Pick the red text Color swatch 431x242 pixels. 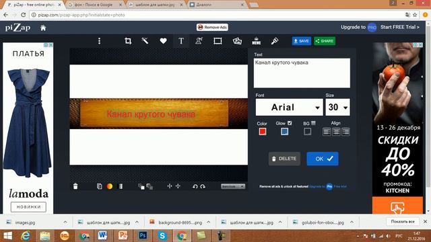point(262,132)
